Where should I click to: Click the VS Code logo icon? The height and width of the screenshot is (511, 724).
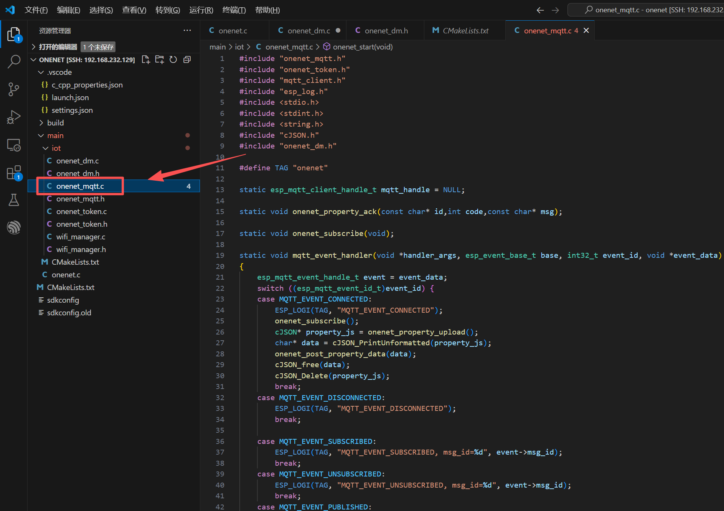[x=10, y=10]
